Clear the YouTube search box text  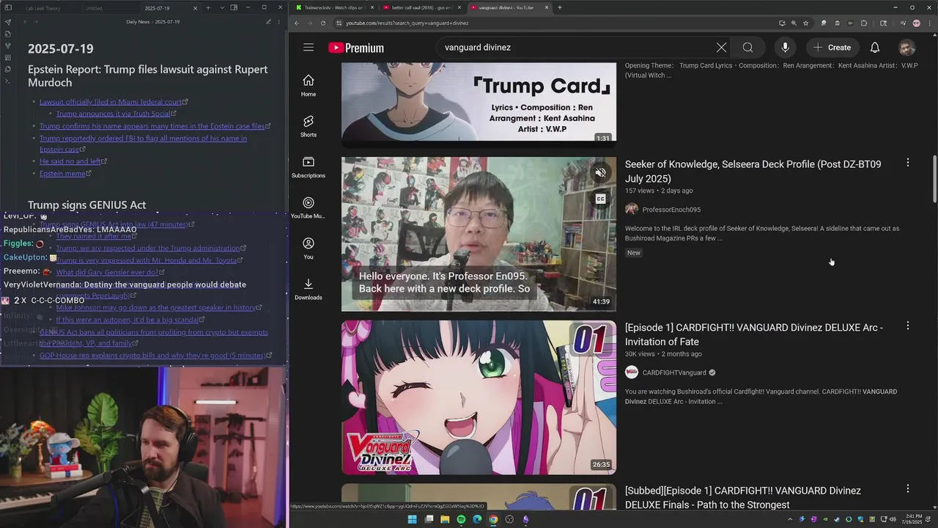pyautogui.click(x=721, y=48)
